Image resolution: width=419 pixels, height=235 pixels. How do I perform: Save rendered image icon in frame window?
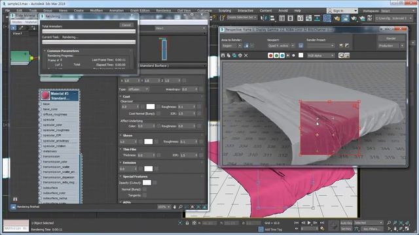(223, 55)
